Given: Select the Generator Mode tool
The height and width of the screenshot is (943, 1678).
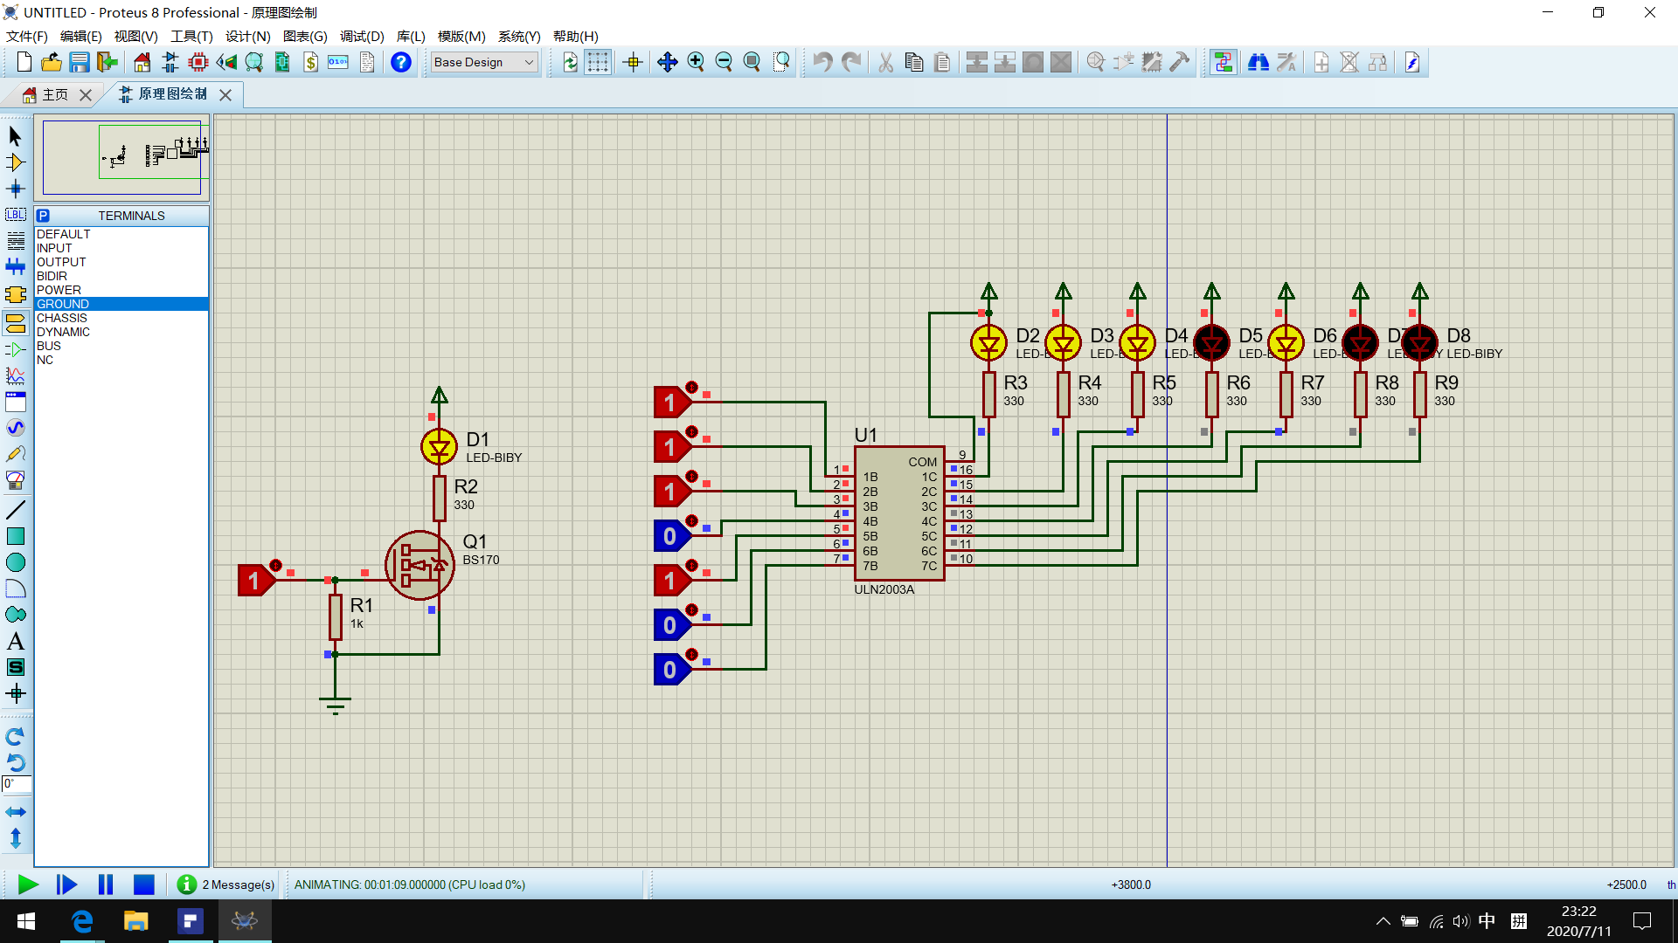Looking at the screenshot, I should (x=15, y=428).
